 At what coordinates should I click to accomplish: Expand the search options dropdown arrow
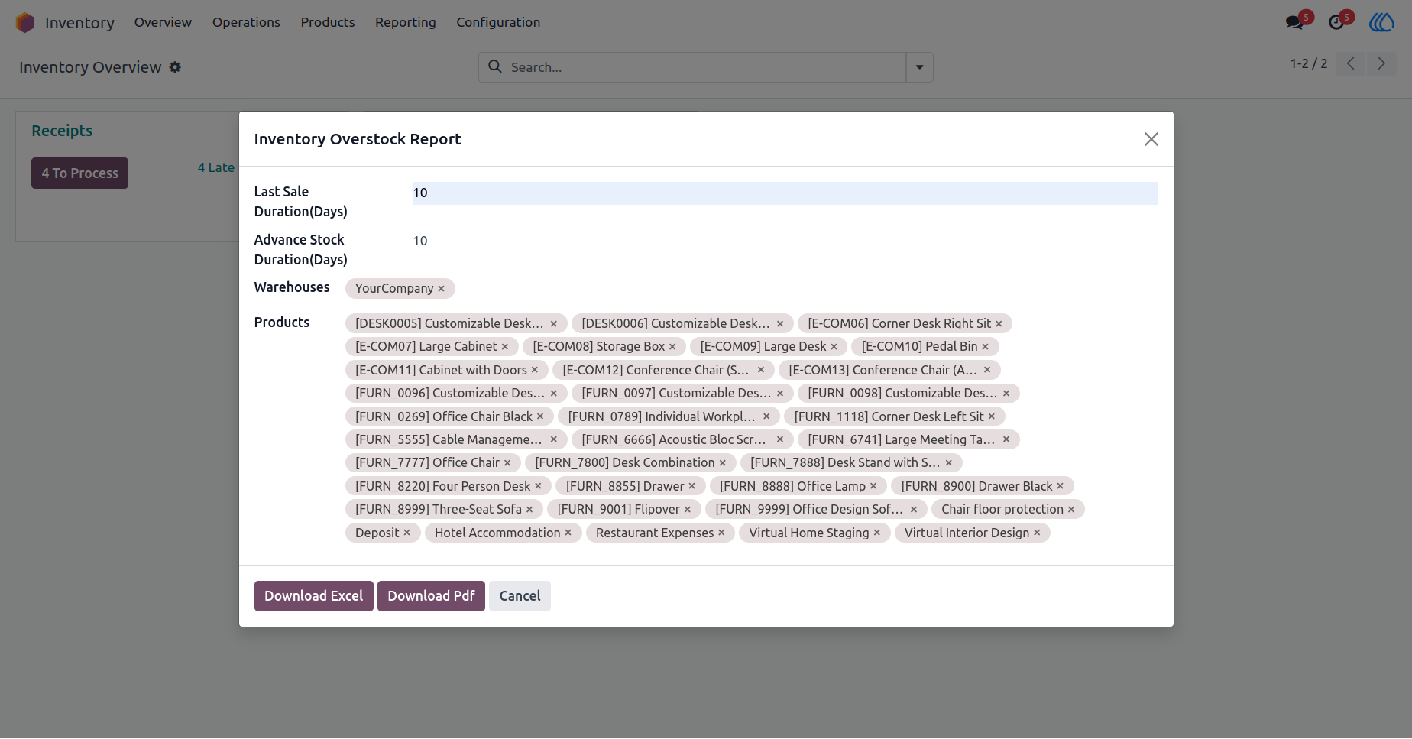click(920, 67)
